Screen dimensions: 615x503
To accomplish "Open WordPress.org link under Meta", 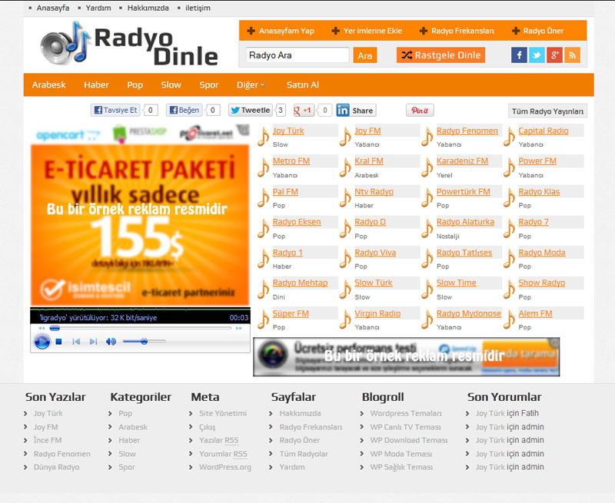I will point(225,468).
